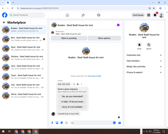This screenshot has height=134, width=168.
Task: Open the volume icon in system tray
Action: pyautogui.click(x=147, y=131)
